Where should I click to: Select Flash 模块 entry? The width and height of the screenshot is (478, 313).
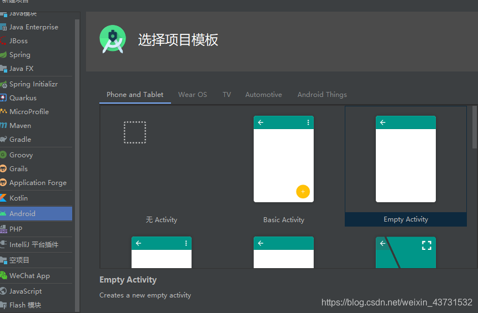click(36, 305)
